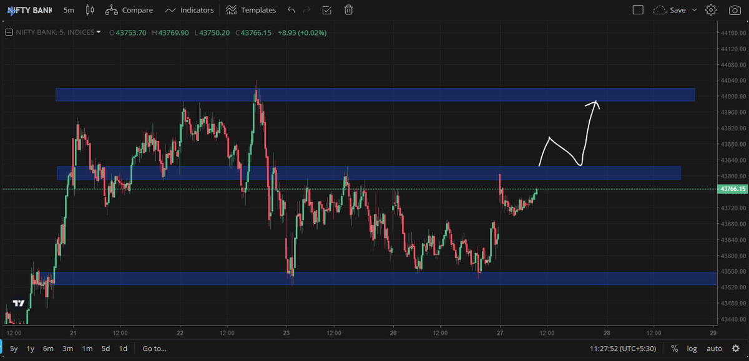Open the candlestick chart style selector
The width and height of the screenshot is (749, 361).
[90, 10]
